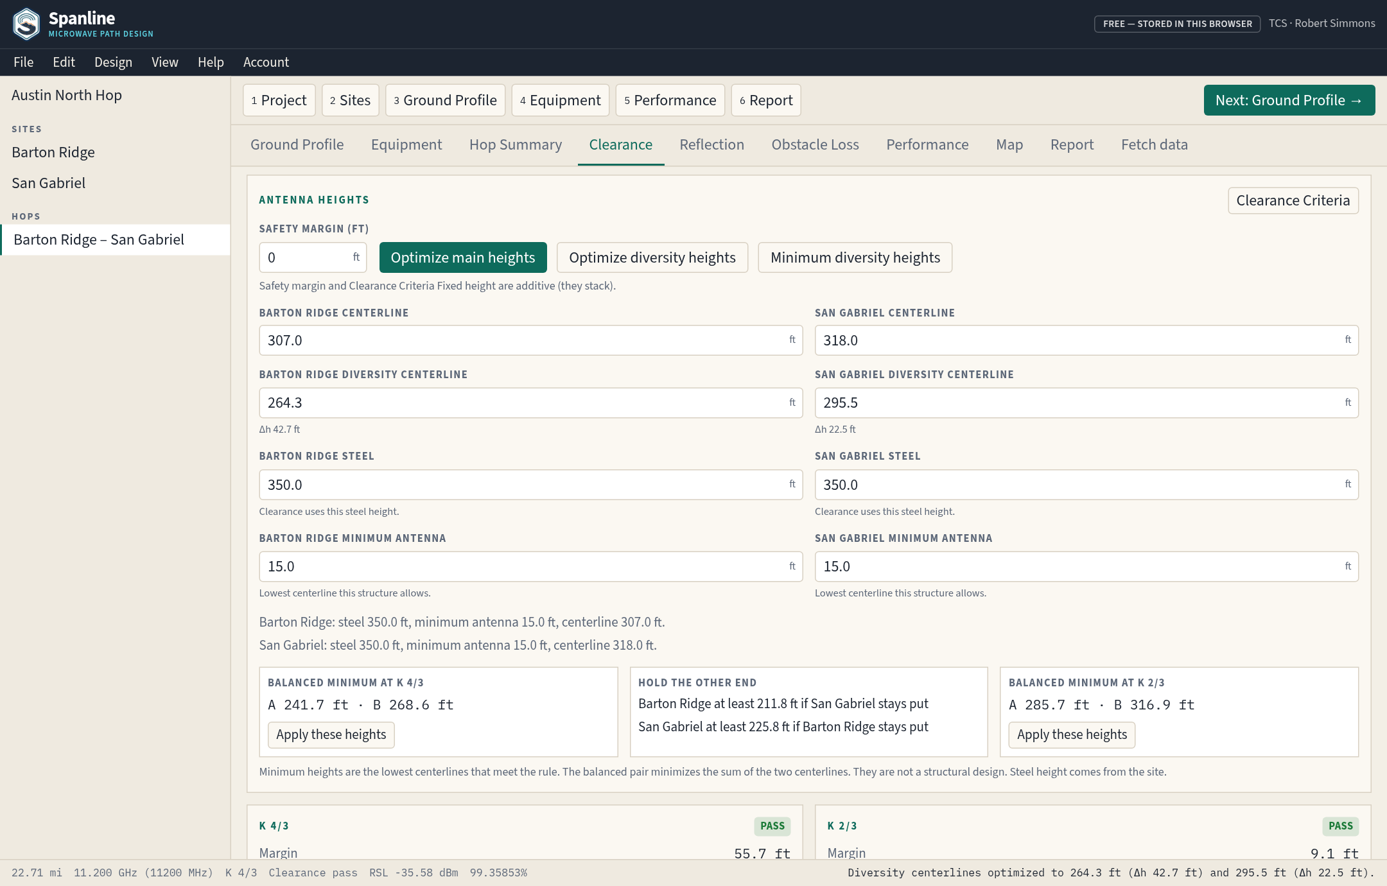
Task: Open the Design menu
Action: pos(113,62)
